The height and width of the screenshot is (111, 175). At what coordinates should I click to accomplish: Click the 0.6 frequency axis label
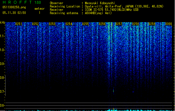pos(2,105)
